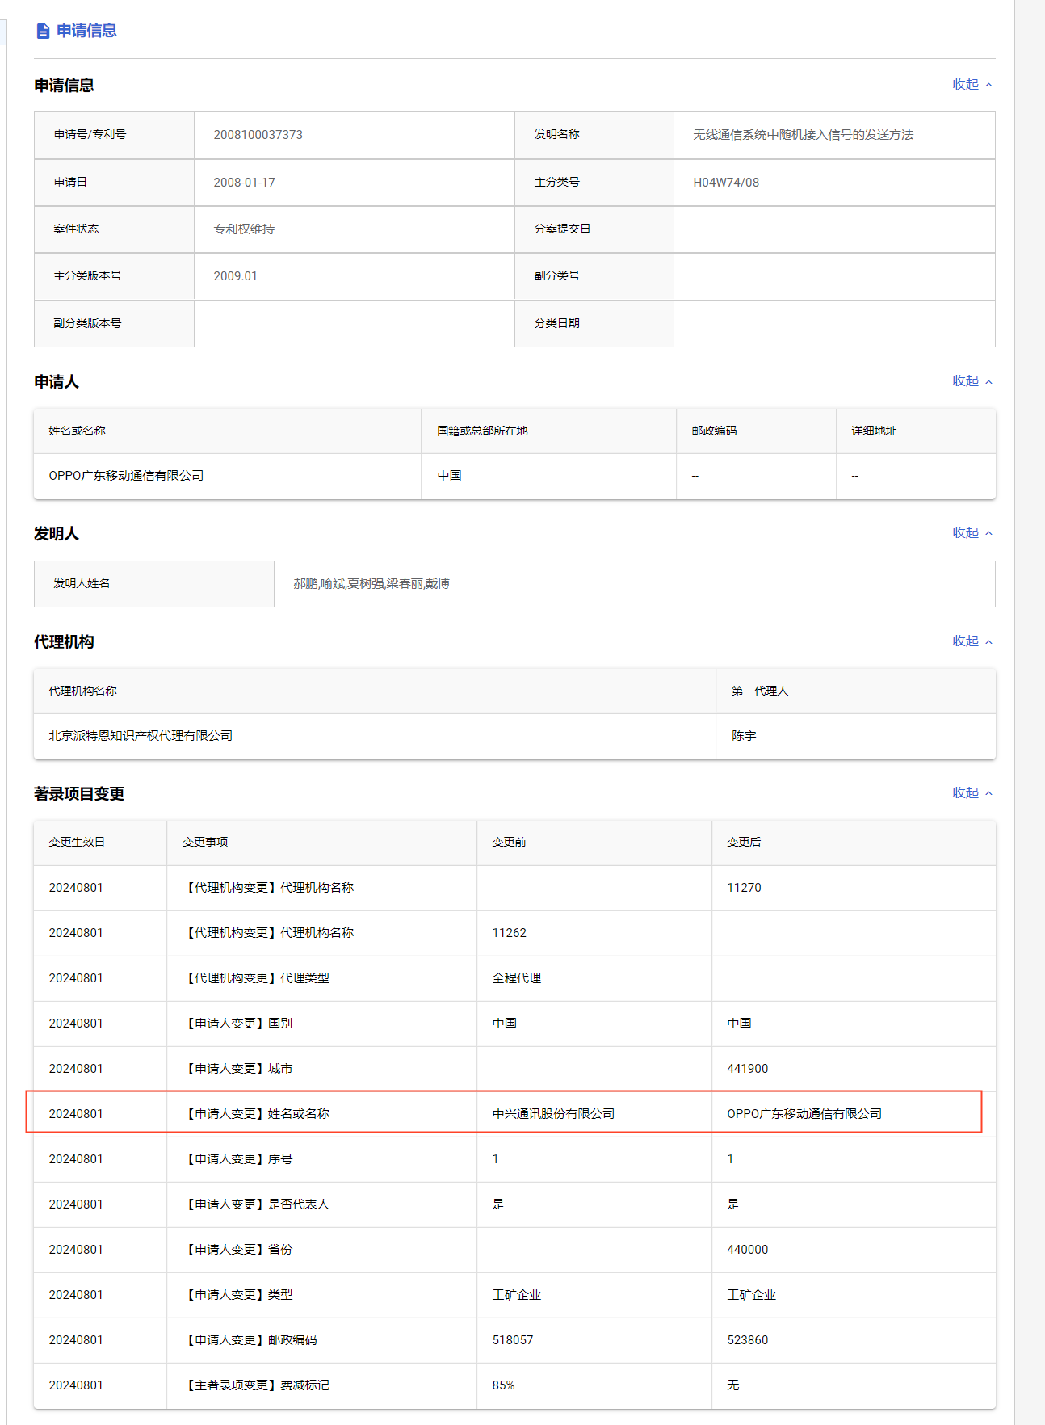
Task: Select the invention title 无线通信系统中随机接入信号的发送方法
Action: coord(803,135)
